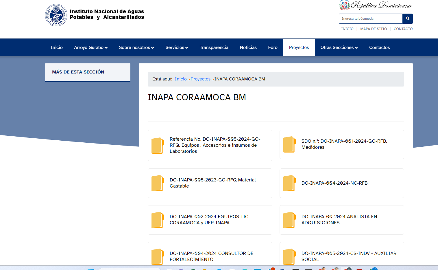Screen dimensions: 438x270
Task: Go to the Transparencia menu item
Action: point(214,47)
